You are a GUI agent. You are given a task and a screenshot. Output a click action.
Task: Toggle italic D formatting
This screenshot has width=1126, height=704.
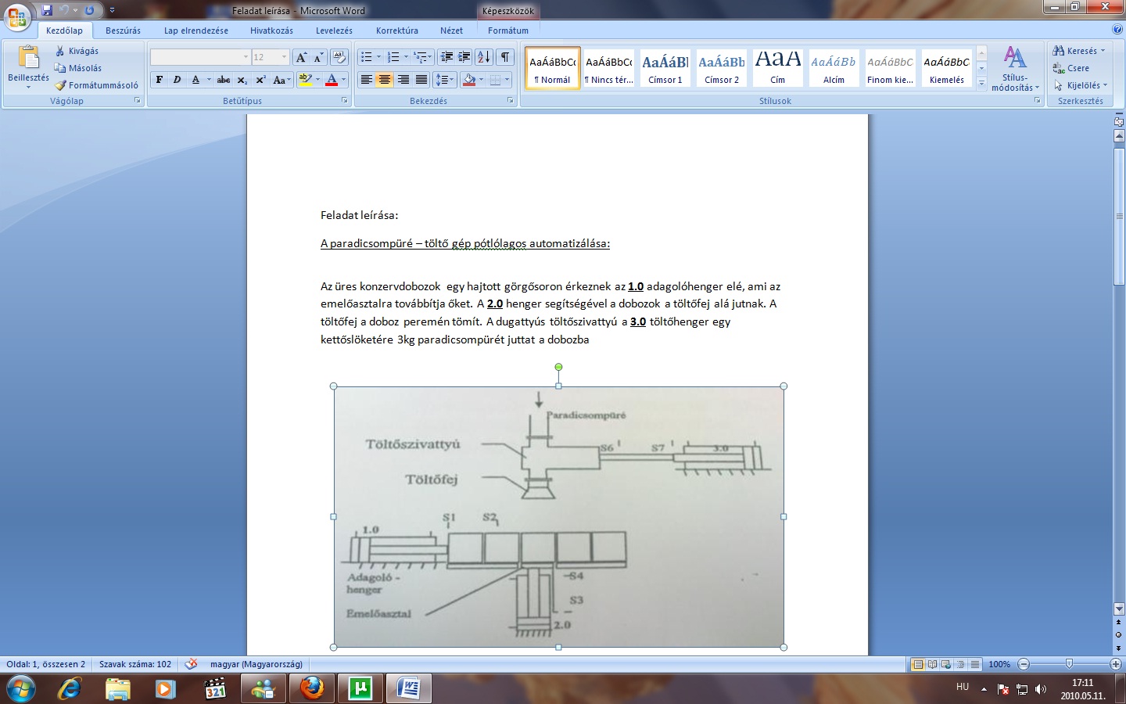[177, 80]
